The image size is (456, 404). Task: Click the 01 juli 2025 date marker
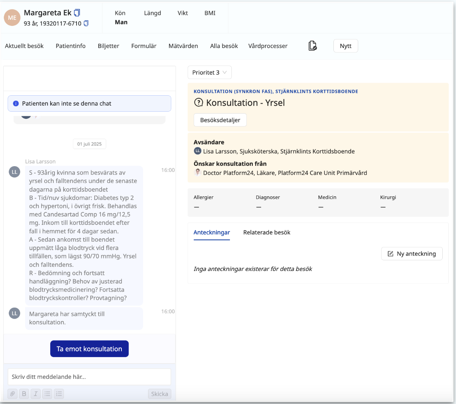89,144
